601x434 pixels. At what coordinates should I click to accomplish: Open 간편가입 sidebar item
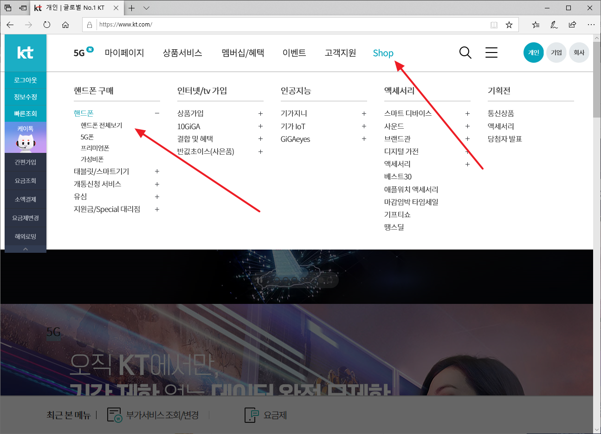pyautogui.click(x=26, y=162)
